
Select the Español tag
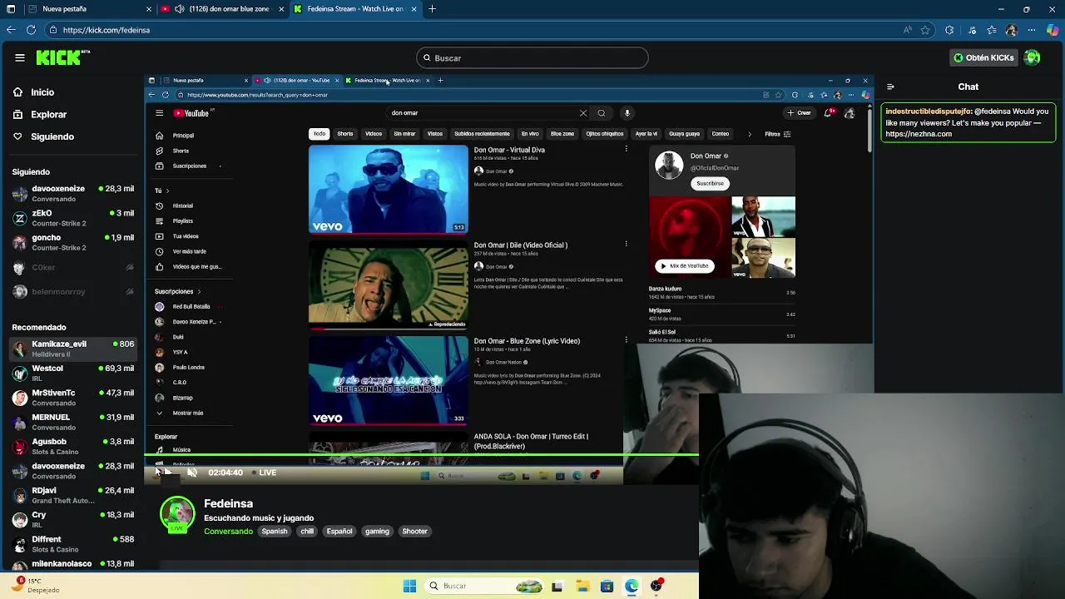[339, 531]
